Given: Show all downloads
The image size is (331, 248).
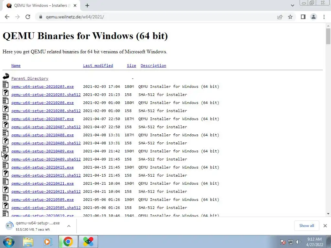Looking at the screenshot, I should (x=306, y=226).
